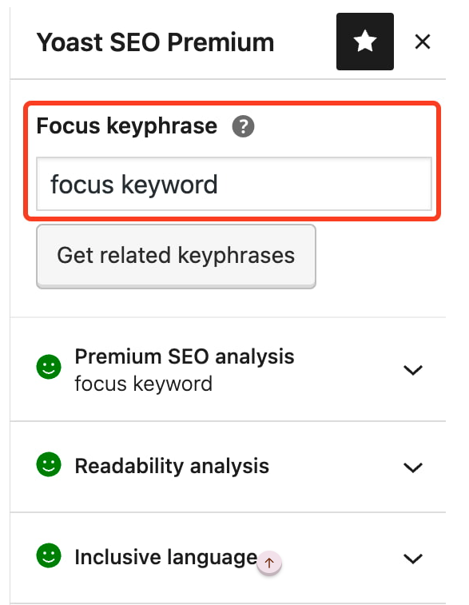This screenshot has height=605, width=469.
Task: Open the Inclusive language chevron arrow
Action: (x=413, y=559)
